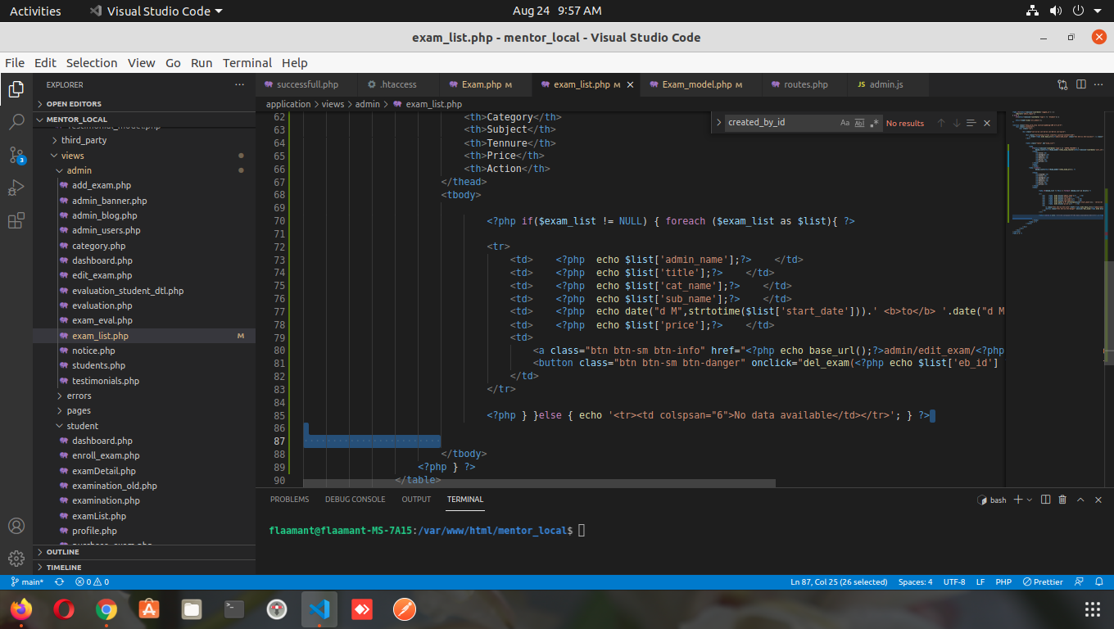1114x629 pixels.
Task: Click the feedback icon in status bar
Action: pyautogui.click(x=1080, y=582)
